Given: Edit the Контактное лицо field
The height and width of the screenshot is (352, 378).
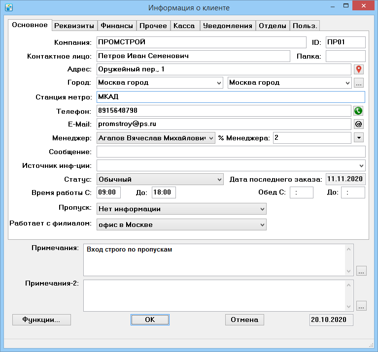Looking at the screenshot, I should pos(193,56).
